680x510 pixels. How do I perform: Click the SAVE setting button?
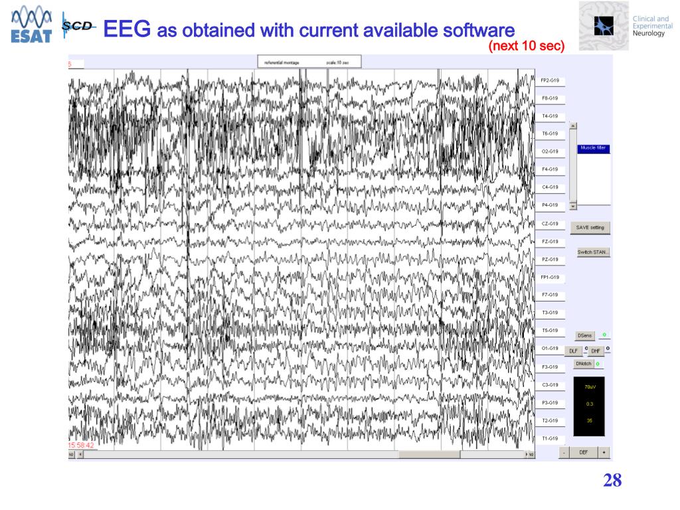(590, 227)
